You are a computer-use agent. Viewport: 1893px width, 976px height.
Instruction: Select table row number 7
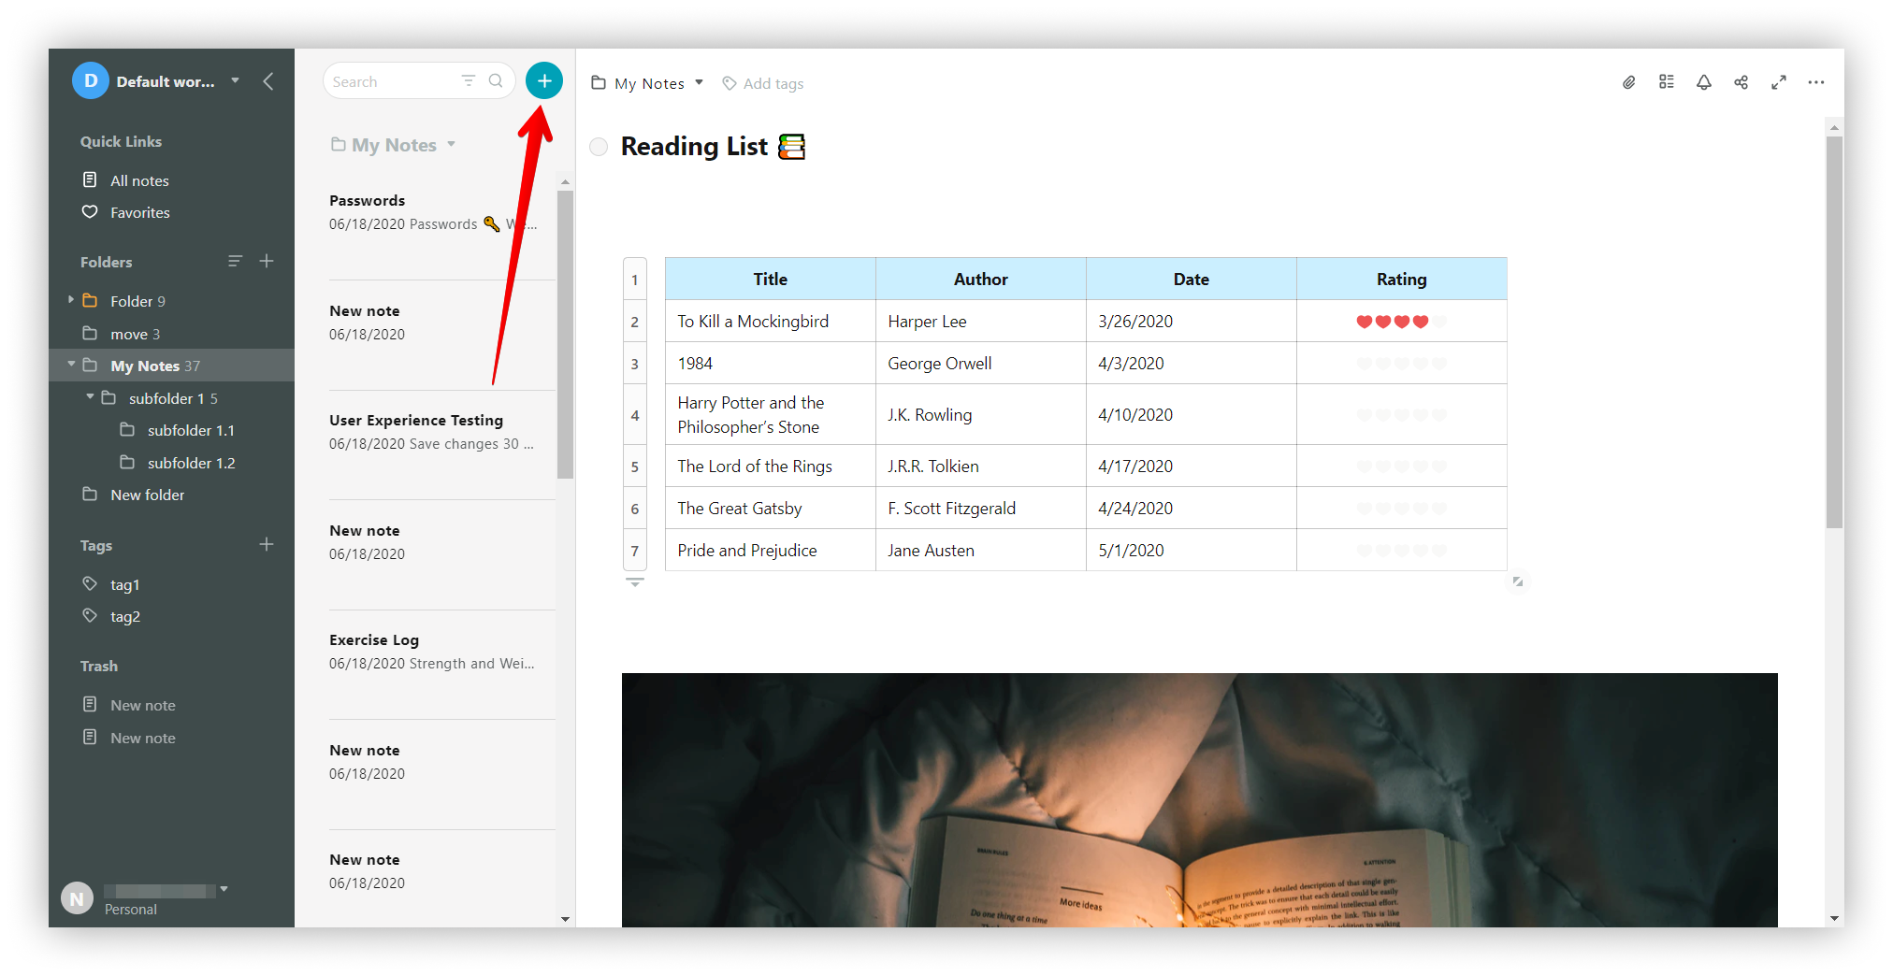[635, 551]
